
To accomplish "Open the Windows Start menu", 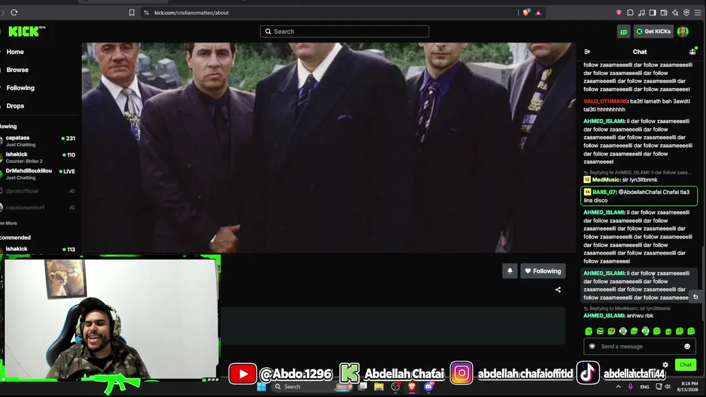I will pos(261,387).
